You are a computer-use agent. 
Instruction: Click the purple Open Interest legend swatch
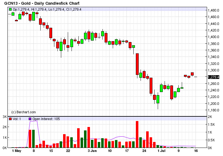point(30,119)
